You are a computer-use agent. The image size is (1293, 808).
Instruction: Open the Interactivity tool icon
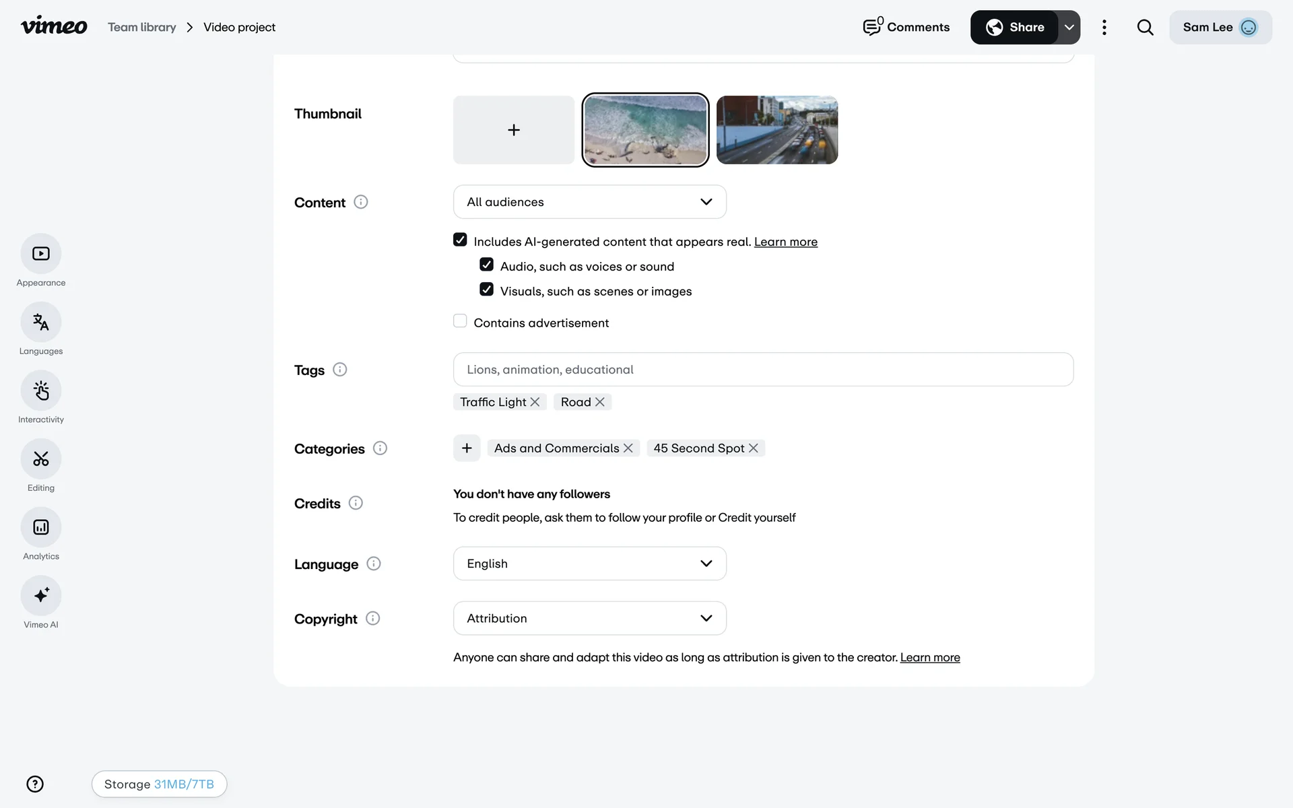click(x=41, y=391)
